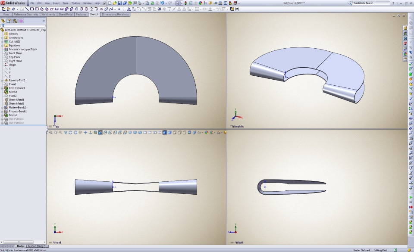The height and width of the screenshot is (252, 414).
Task: Toggle Shaded display style
Action: (169, 133)
